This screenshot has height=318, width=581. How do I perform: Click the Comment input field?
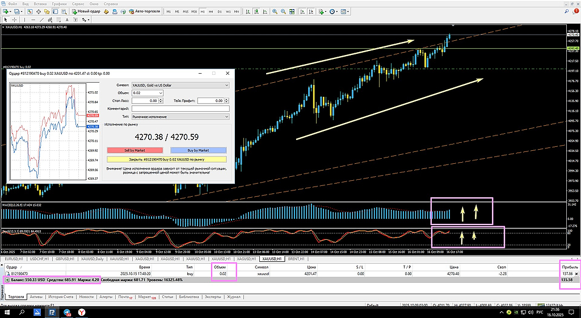click(x=180, y=108)
